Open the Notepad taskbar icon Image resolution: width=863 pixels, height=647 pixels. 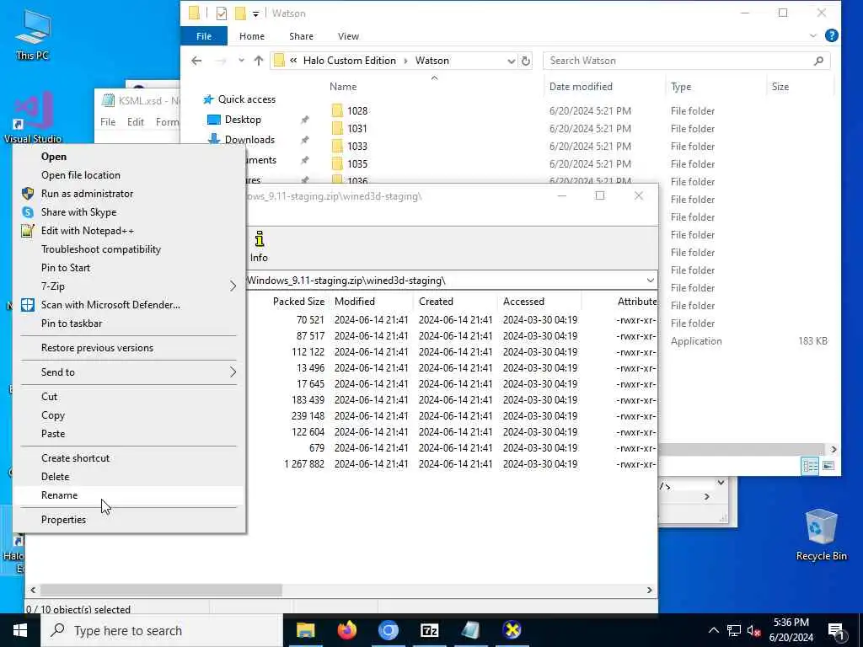point(470,630)
